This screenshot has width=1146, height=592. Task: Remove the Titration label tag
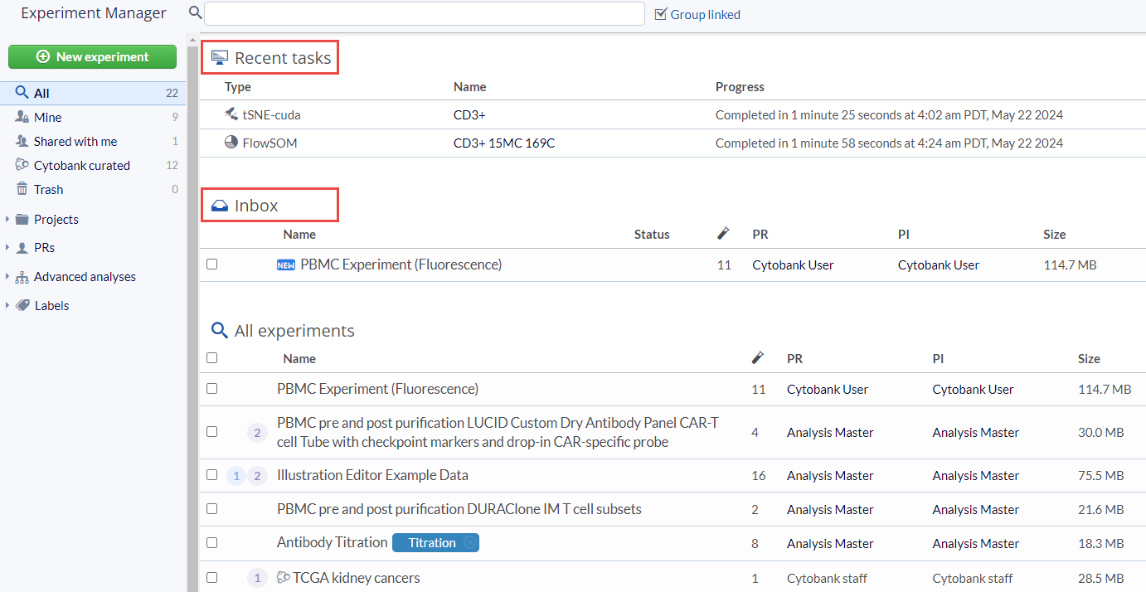(470, 543)
